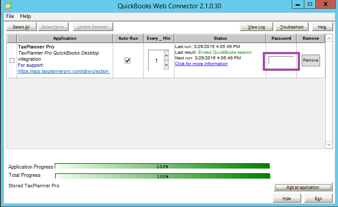
Task: Click the Status column header
Action: [x=220, y=38]
